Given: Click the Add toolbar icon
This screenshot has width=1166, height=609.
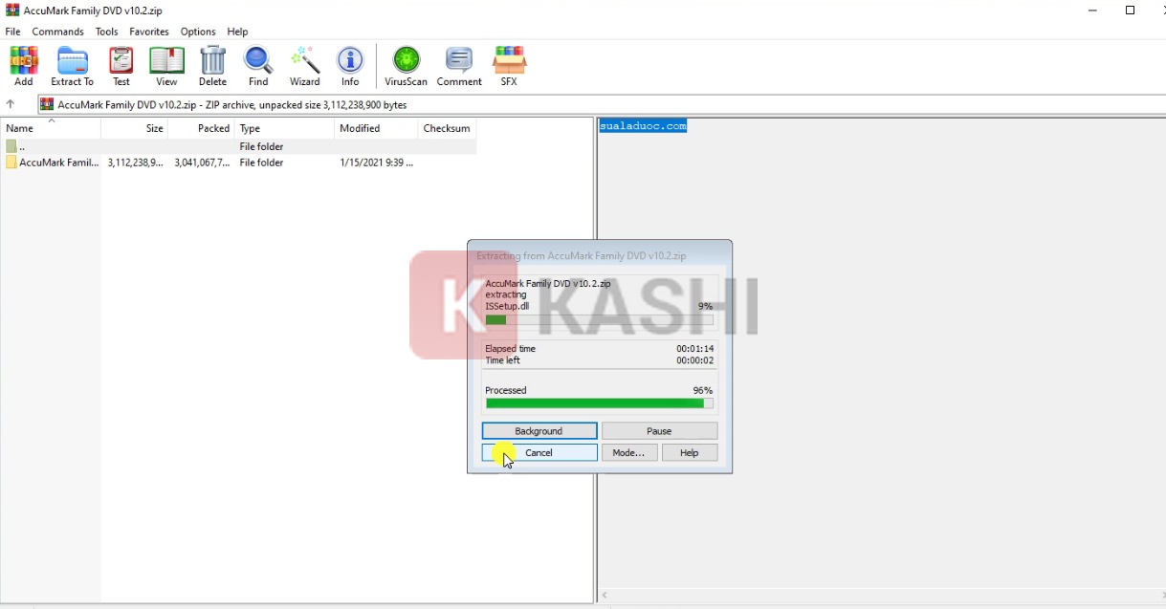Looking at the screenshot, I should tap(24, 65).
